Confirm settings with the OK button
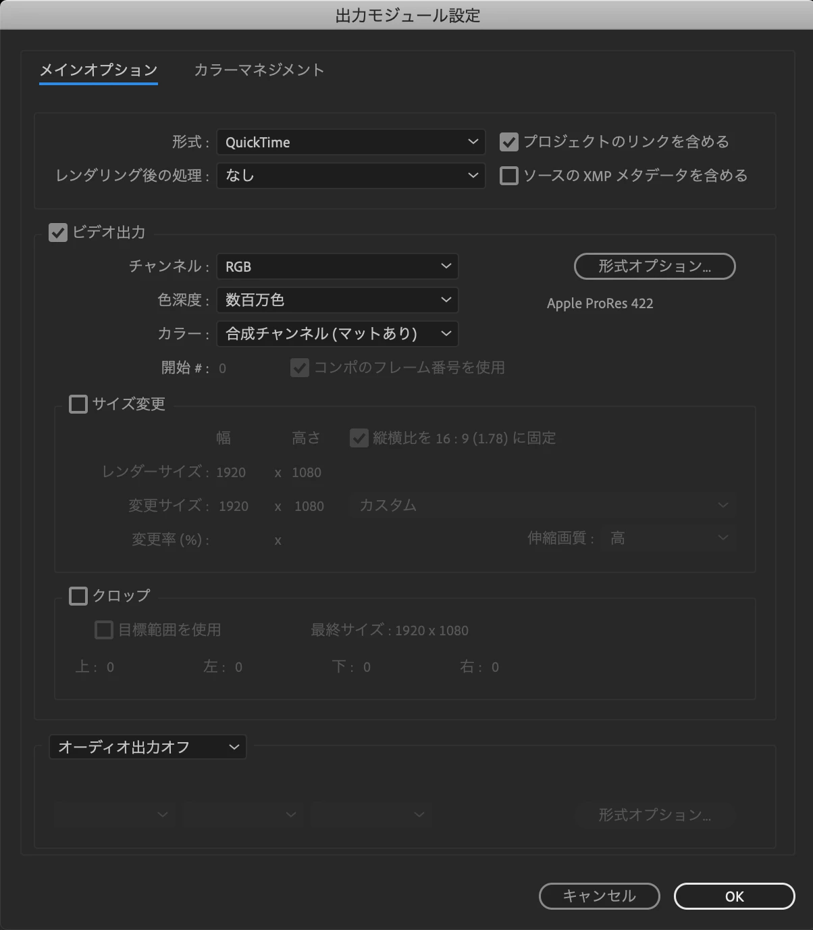Screen dimensions: 813x930 (x=734, y=896)
